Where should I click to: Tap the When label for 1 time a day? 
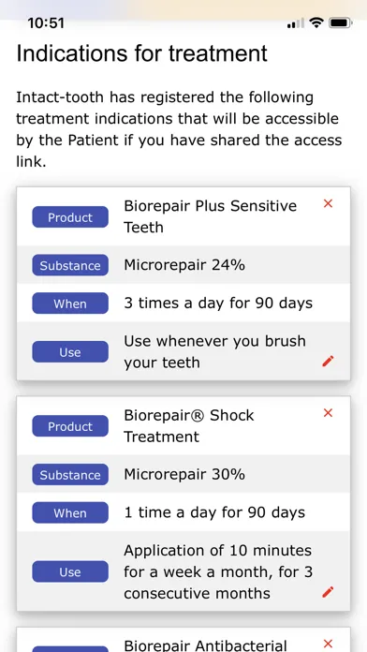pos(70,512)
